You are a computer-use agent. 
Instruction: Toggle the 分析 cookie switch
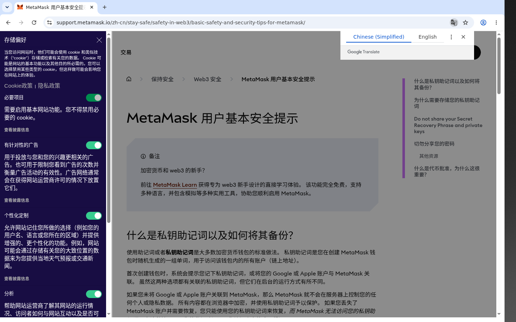[x=94, y=294]
